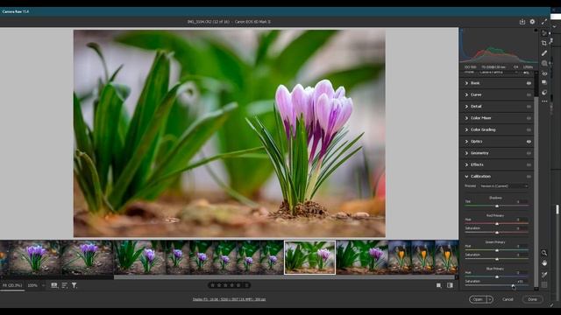Click the Cancel button
561x315 pixels.
pyautogui.click(x=508, y=299)
